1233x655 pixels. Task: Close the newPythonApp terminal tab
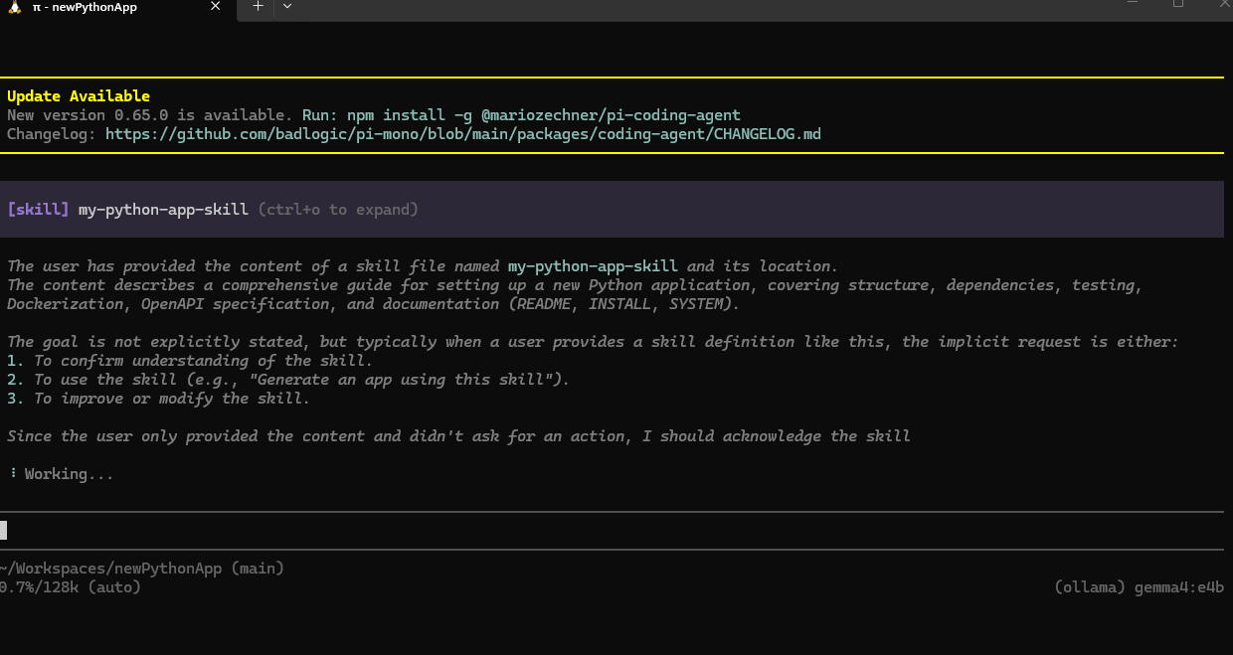217,7
